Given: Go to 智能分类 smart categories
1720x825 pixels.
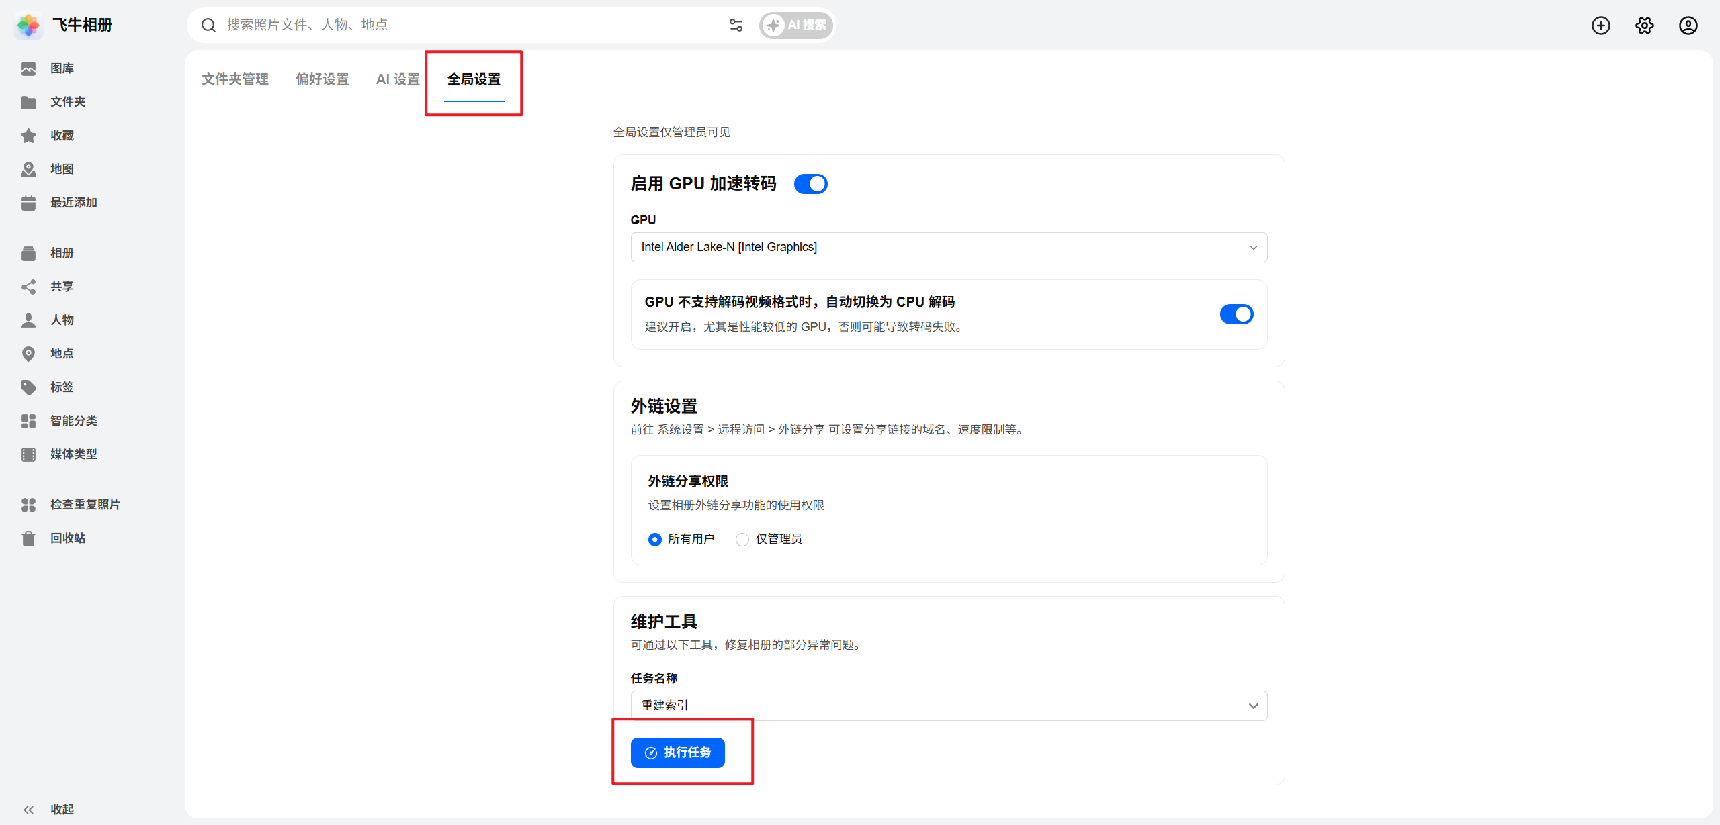Looking at the screenshot, I should (x=73, y=421).
